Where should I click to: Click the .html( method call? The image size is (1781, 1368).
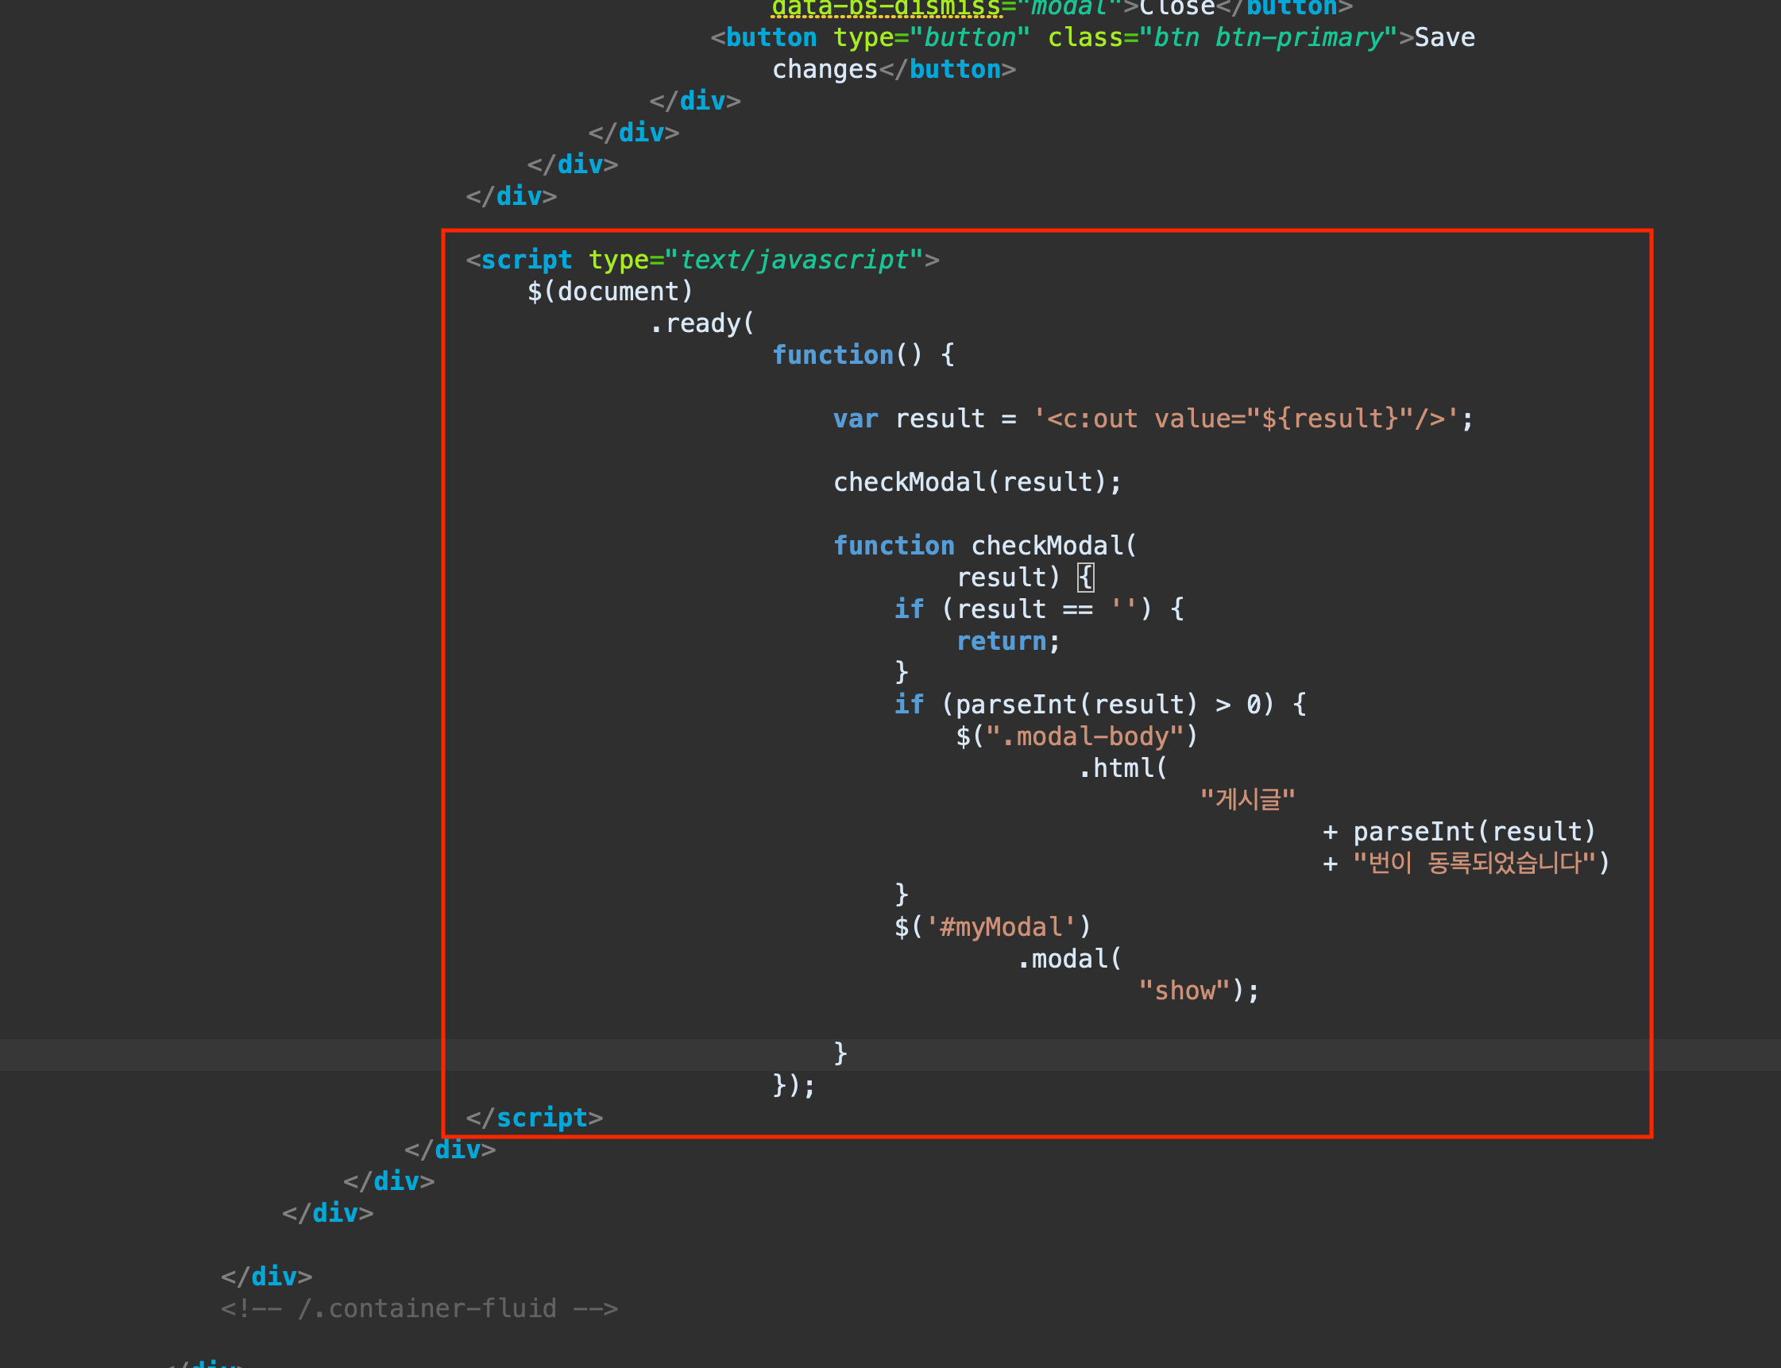[x=1122, y=768]
